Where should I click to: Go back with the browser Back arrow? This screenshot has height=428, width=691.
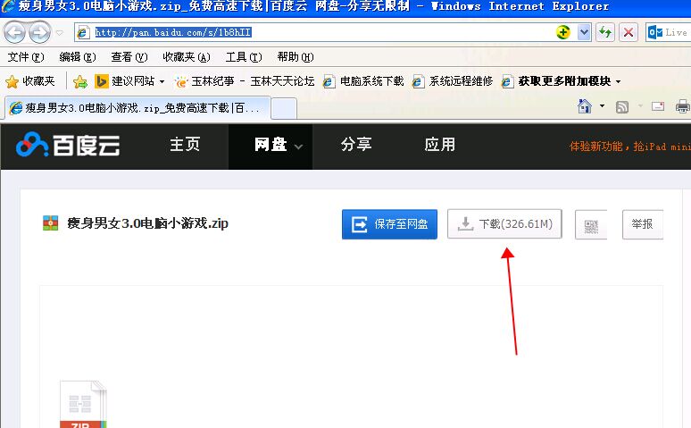point(14,32)
